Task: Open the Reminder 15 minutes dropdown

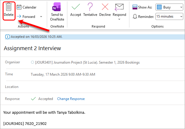Action: (169, 16)
